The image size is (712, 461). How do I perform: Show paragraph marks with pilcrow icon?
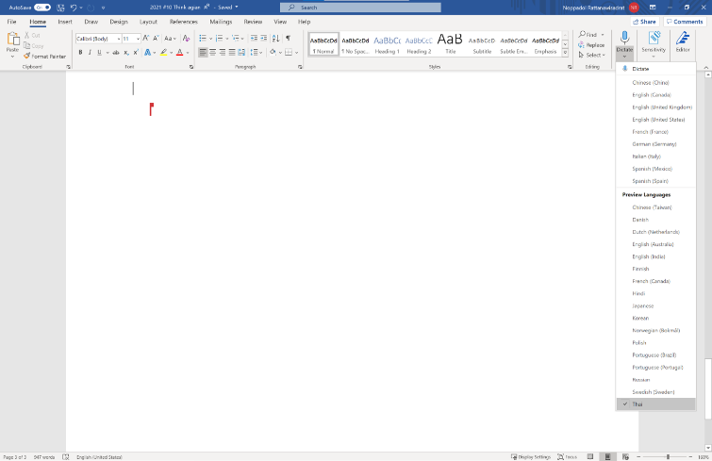pyautogui.click(x=288, y=39)
